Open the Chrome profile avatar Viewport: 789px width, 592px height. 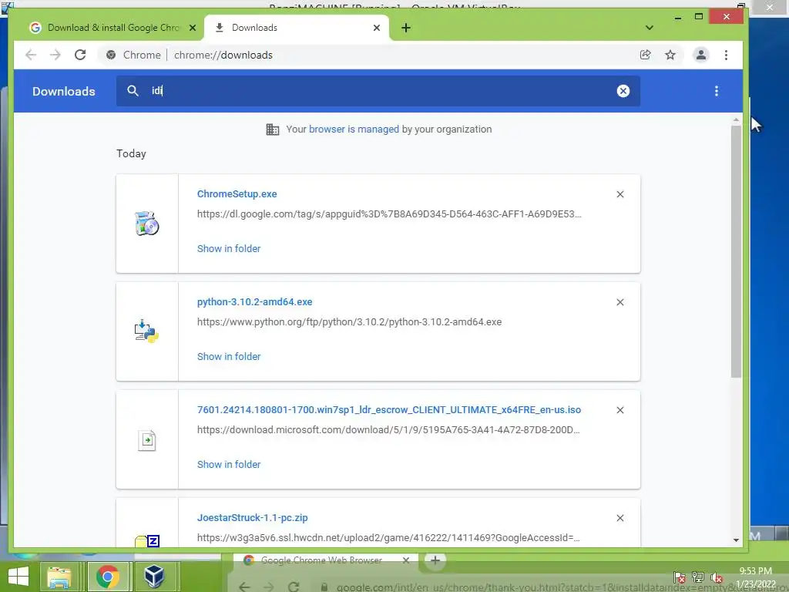tap(701, 55)
